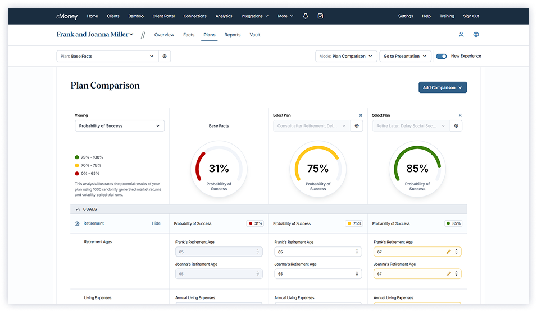This screenshot has height=312, width=537.
Task: Open the Analytics menu item
Action: [224, 16]
